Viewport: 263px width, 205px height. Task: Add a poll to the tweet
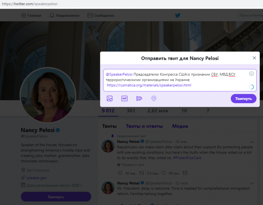pyautogui.click(x=139, y=98)
